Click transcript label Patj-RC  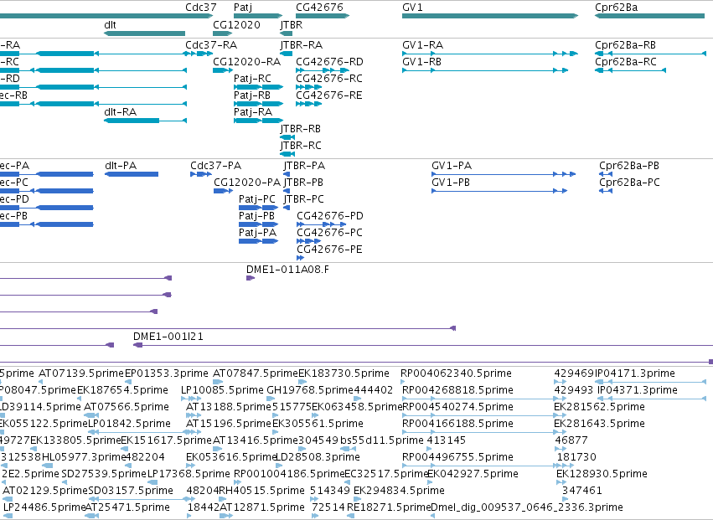coord(252,78)
